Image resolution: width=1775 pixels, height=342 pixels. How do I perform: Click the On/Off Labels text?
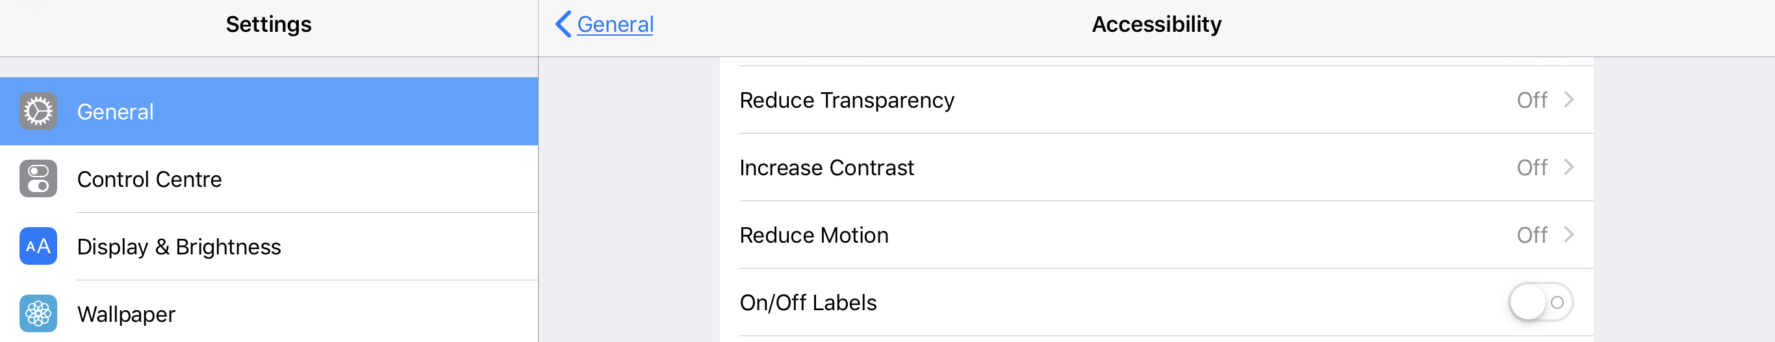tap(808, 303)
